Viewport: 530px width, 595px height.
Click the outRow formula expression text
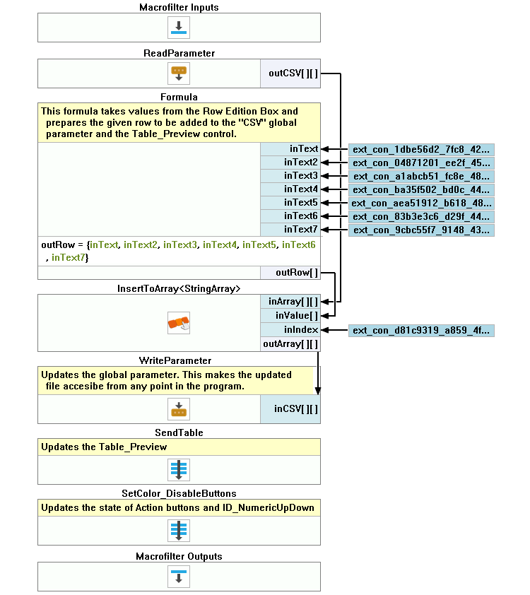178,251
